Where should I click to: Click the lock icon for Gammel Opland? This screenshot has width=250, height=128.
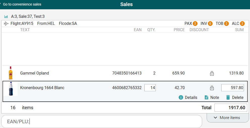click(212, 74)
